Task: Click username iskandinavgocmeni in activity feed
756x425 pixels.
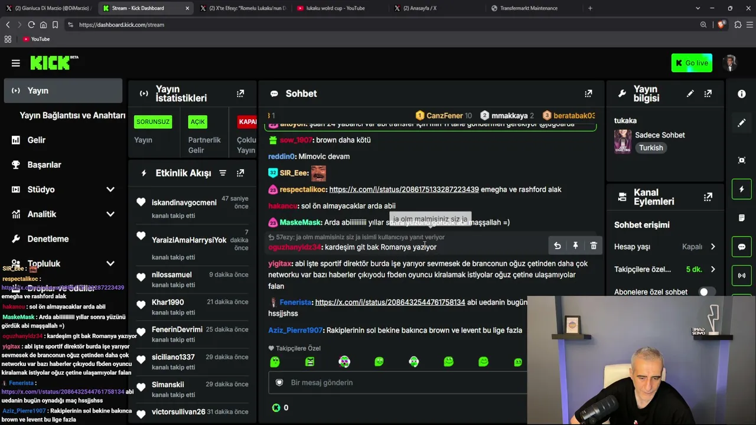Action: (184, 202)
